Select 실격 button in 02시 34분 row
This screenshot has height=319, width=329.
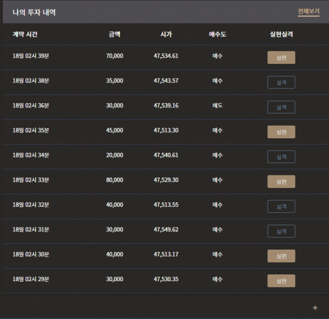click(x=281, y=157)
